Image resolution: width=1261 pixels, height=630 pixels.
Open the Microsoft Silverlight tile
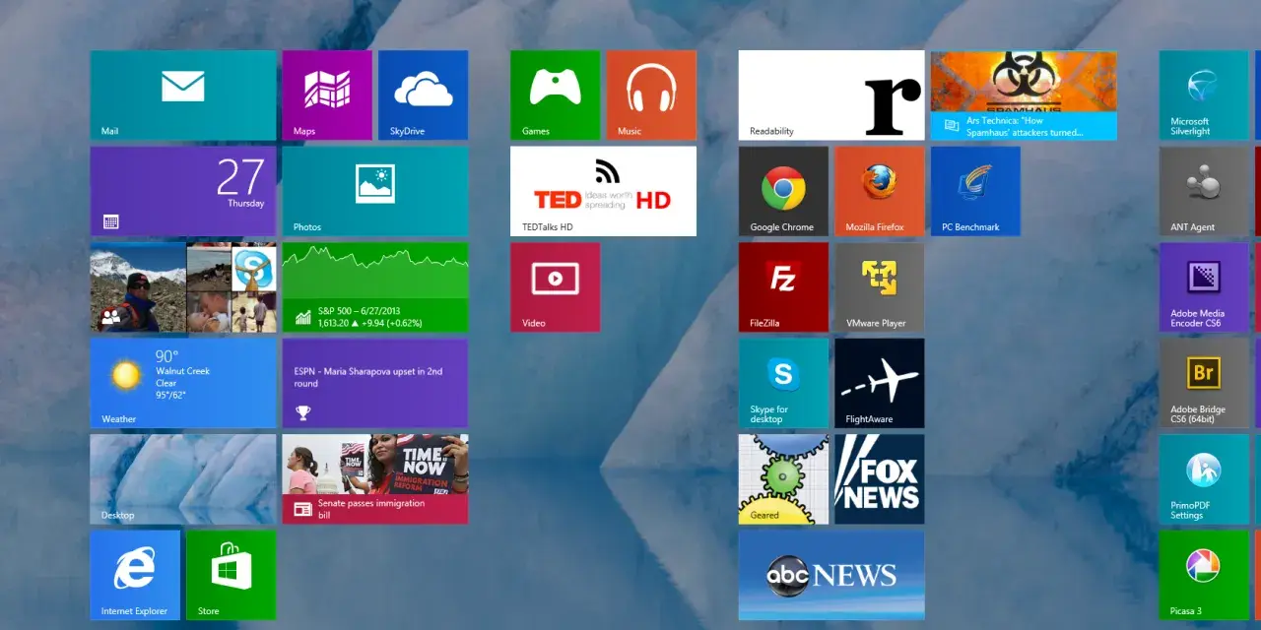[1204, 95]
